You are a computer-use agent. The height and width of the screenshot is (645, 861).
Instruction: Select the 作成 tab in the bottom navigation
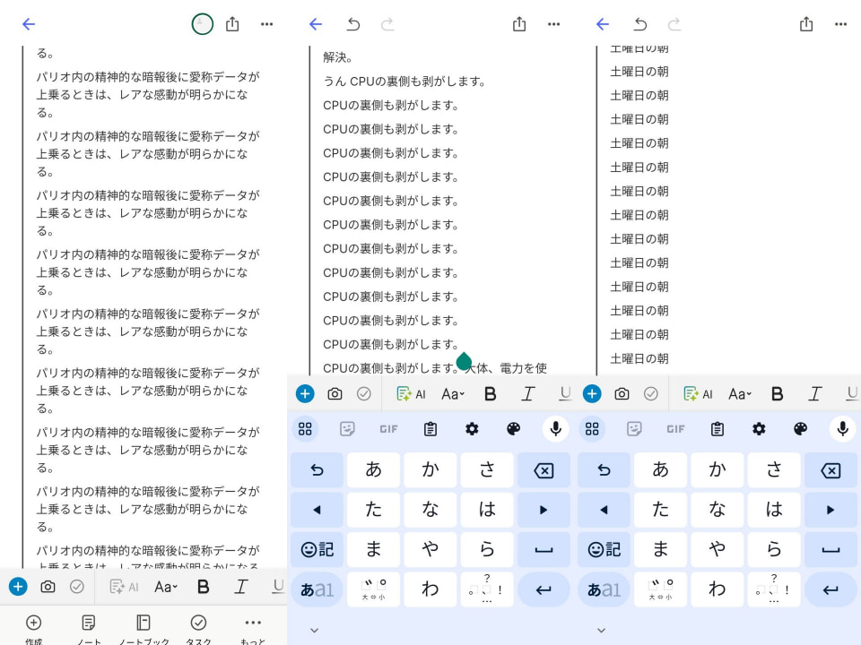[x=33, y=630]
